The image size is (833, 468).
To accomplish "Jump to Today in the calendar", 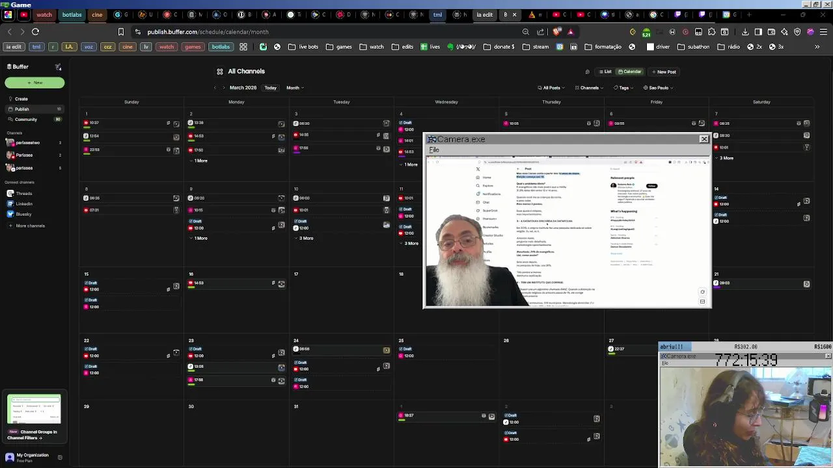I will tap(271, 88).
